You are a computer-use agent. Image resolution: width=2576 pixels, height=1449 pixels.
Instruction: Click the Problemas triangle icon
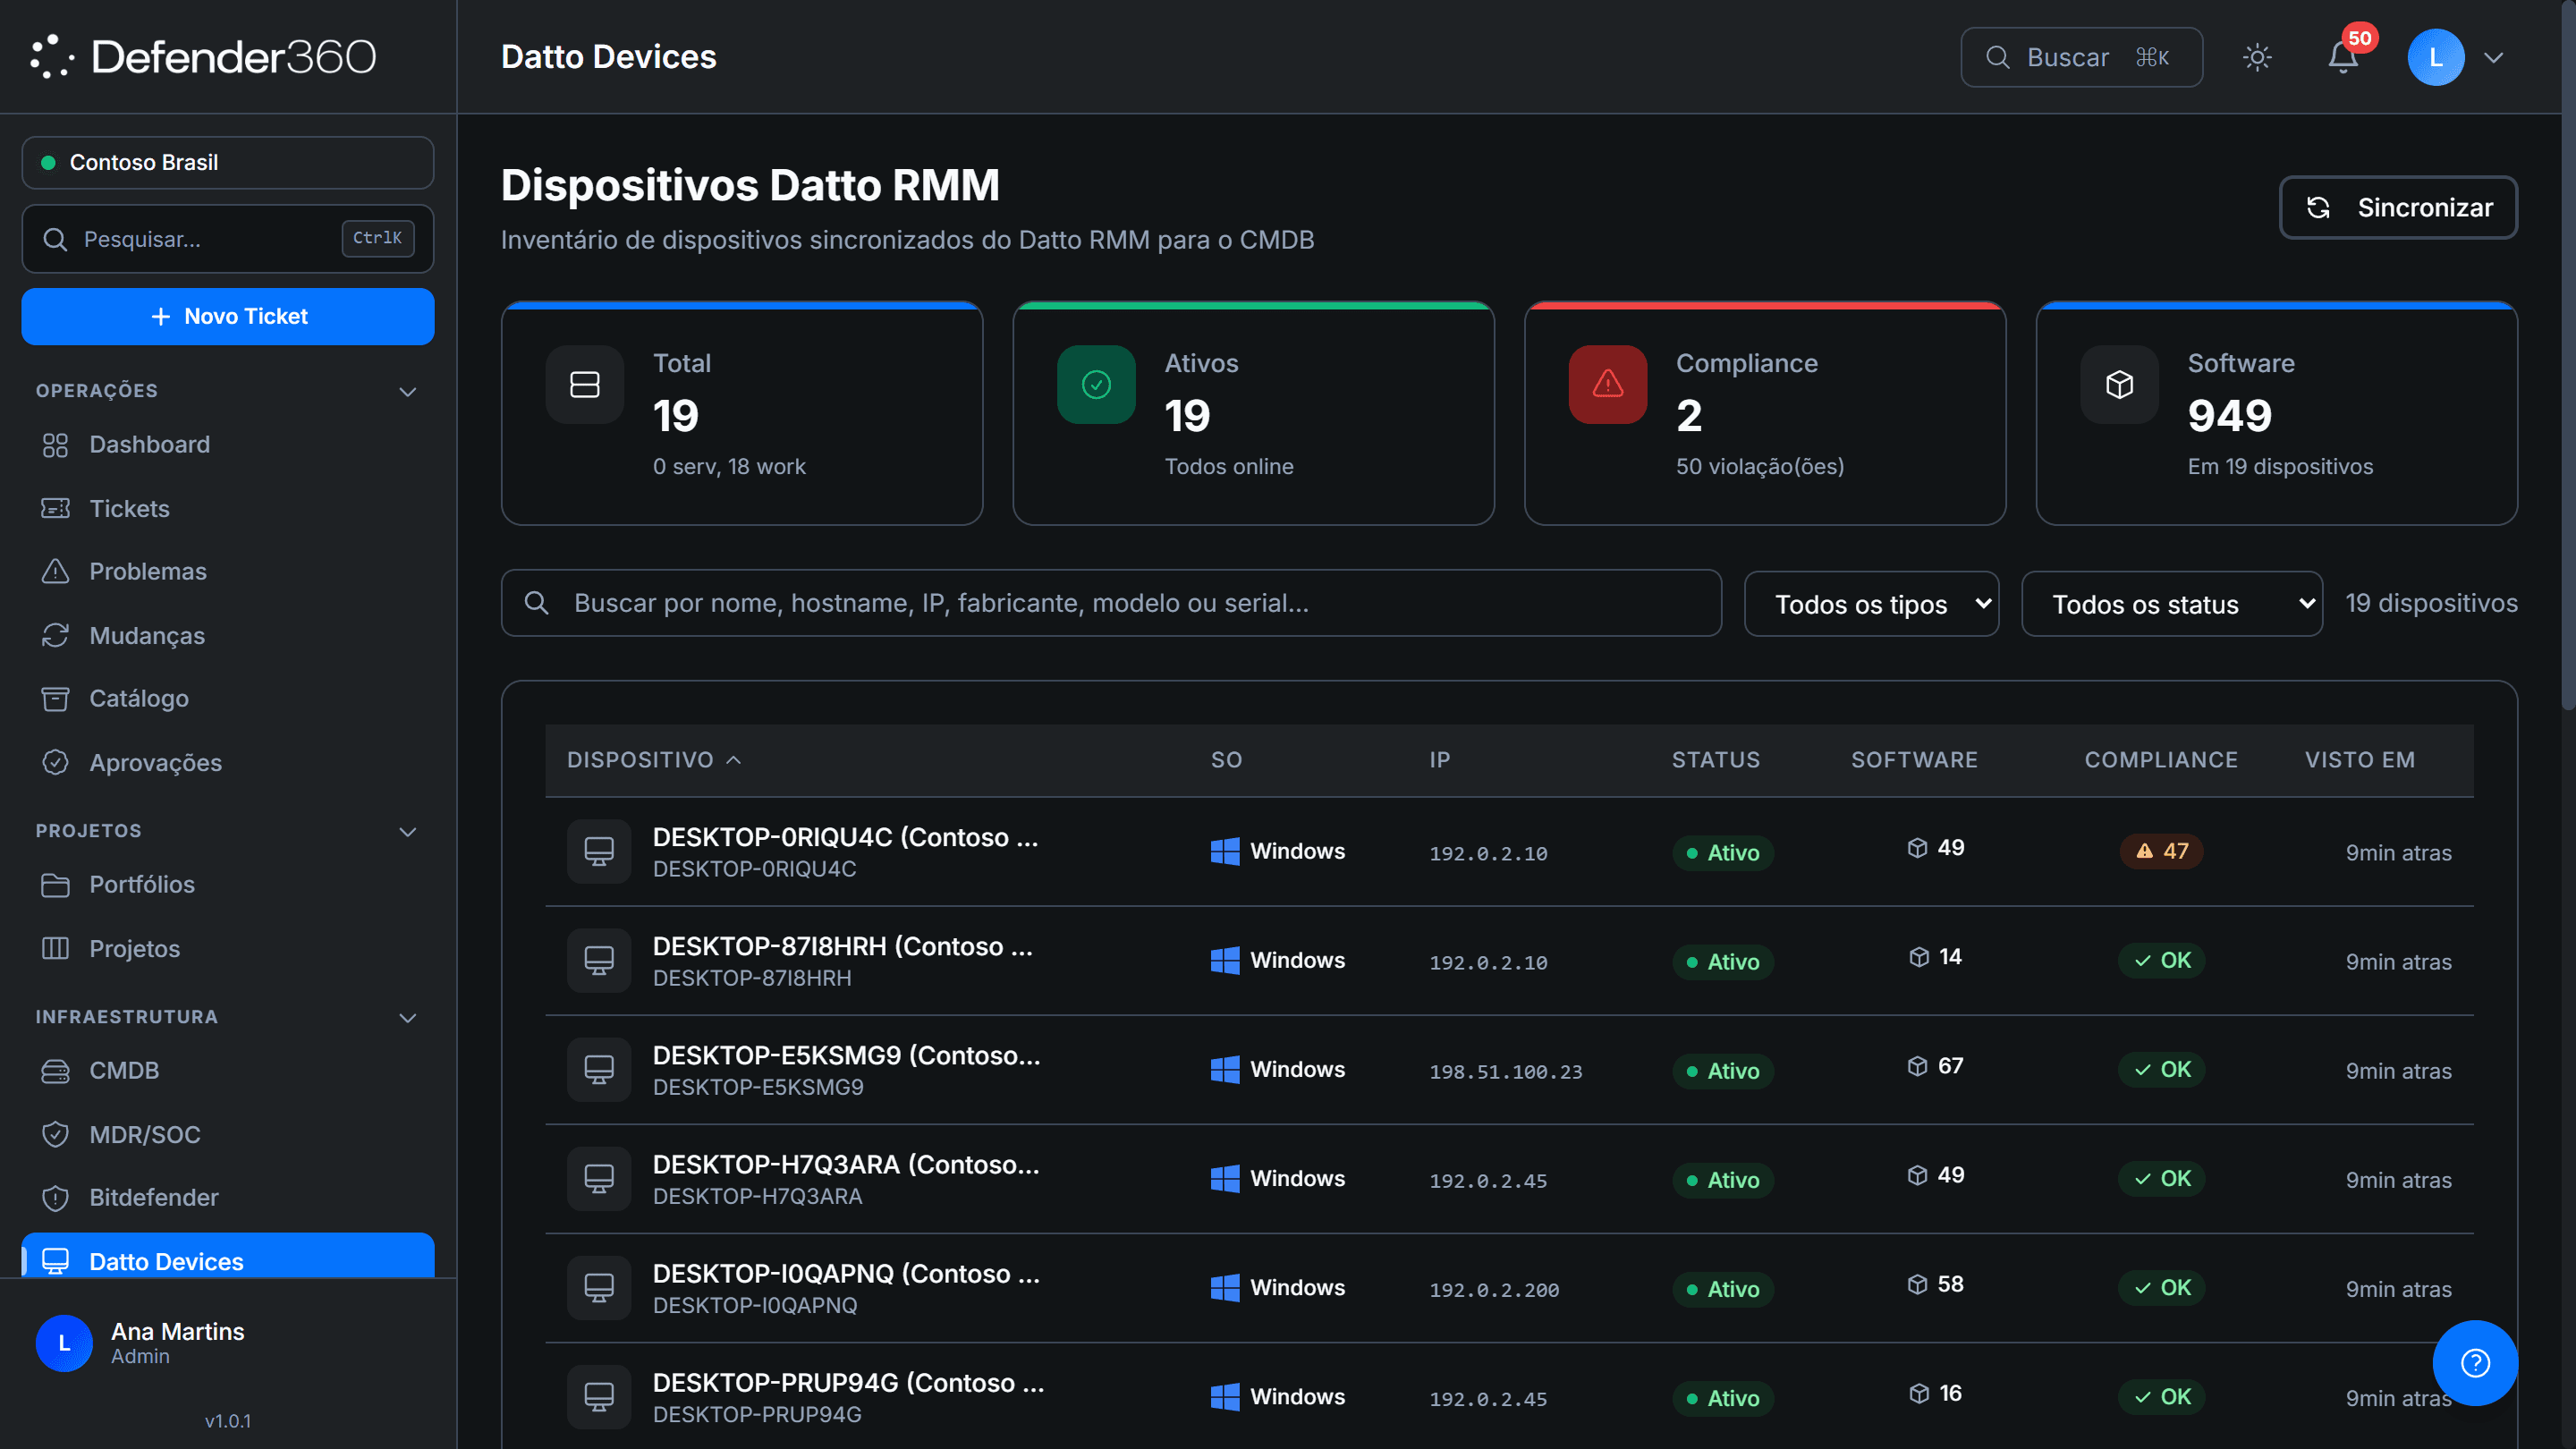coord(55,571)
